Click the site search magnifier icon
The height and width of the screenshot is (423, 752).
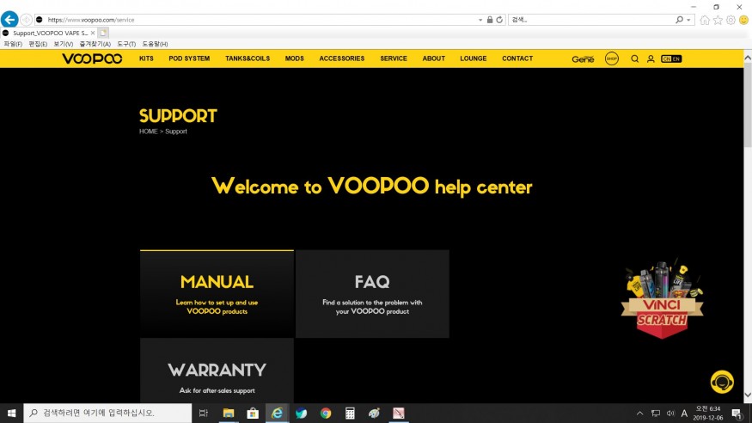click(634, 59)
